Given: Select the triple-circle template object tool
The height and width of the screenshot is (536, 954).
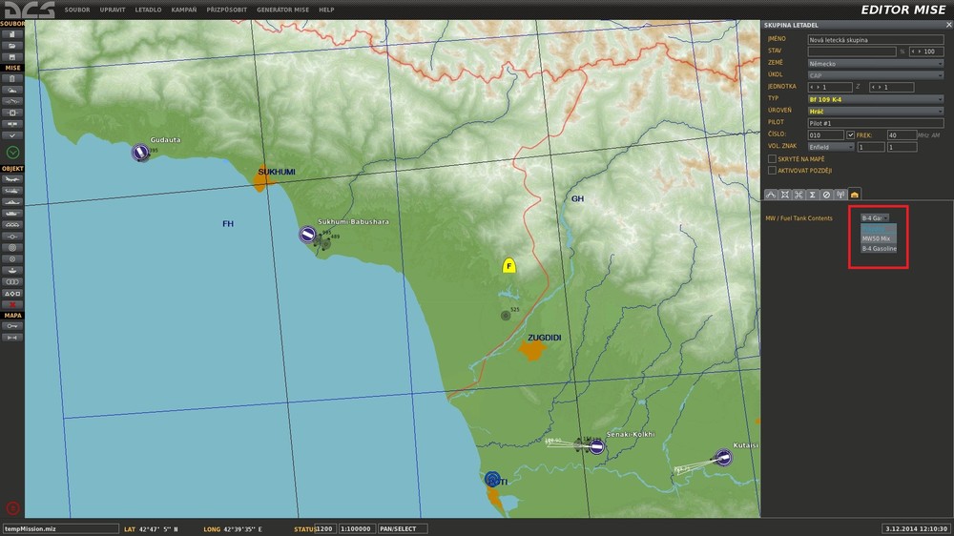Looking at the screenshot, I should click(x=12, y=281).
